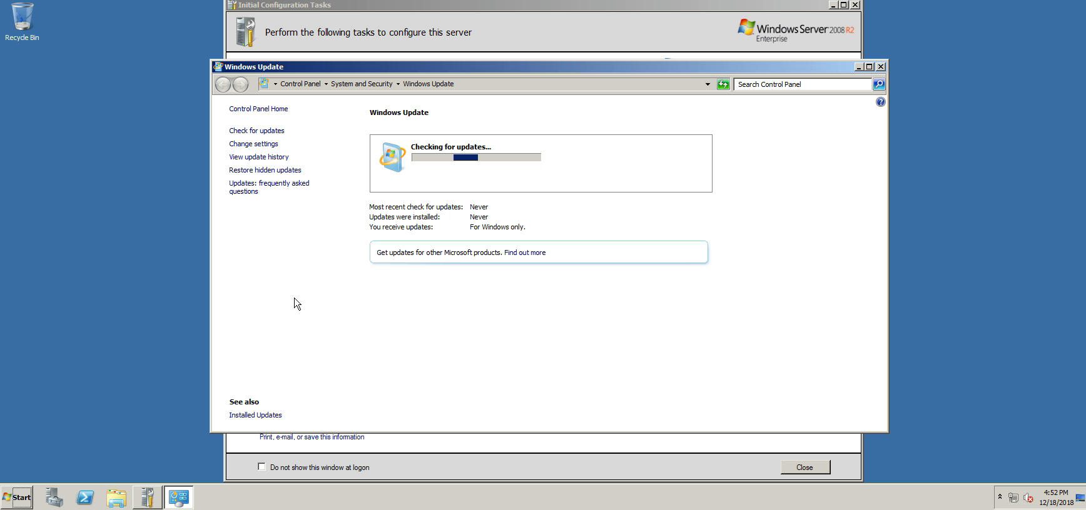Click the Initial Configuration Tasks title bar icon
1086x510 pixels.
[x=231, y=5]
